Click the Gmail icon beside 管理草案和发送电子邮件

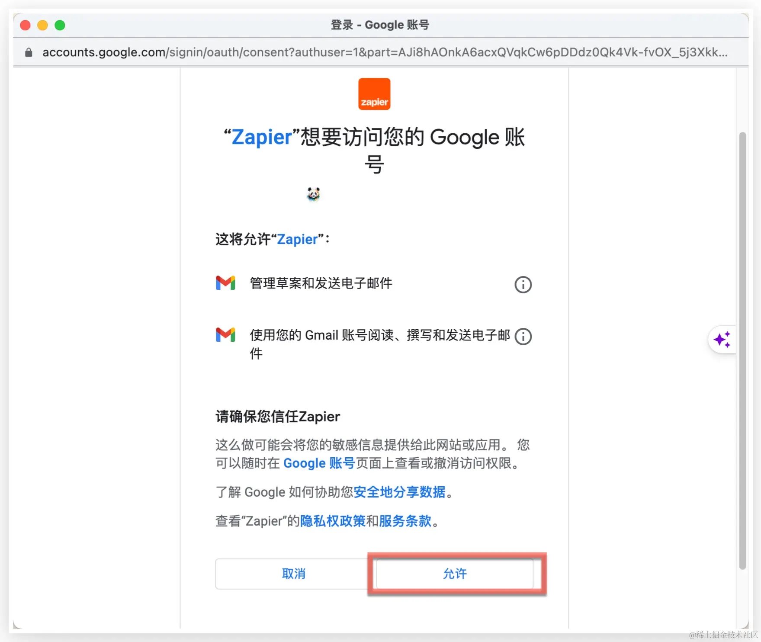(x=225, y=283)
